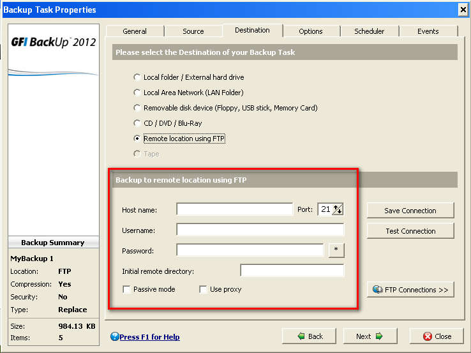Screen dimensions: 471x353
Task: Switch to the Options tab
Action: (x=310, y=31)
